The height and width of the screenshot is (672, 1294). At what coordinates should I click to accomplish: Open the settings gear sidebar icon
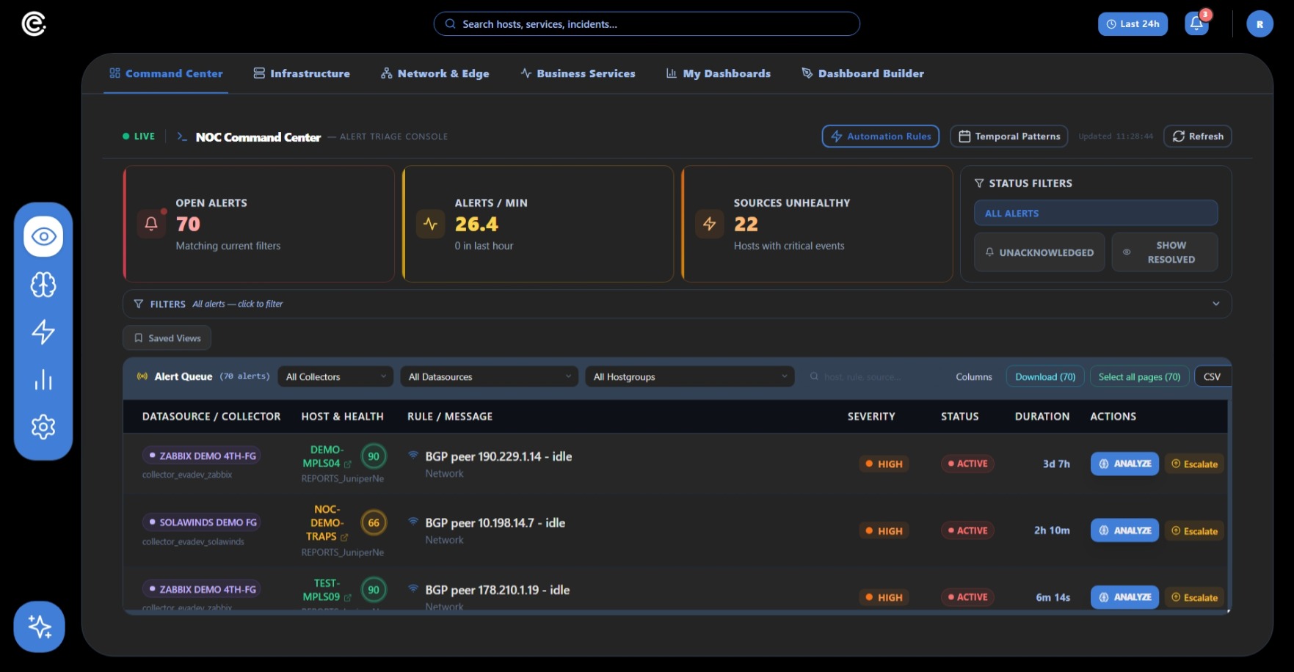[x=43, y=426]
